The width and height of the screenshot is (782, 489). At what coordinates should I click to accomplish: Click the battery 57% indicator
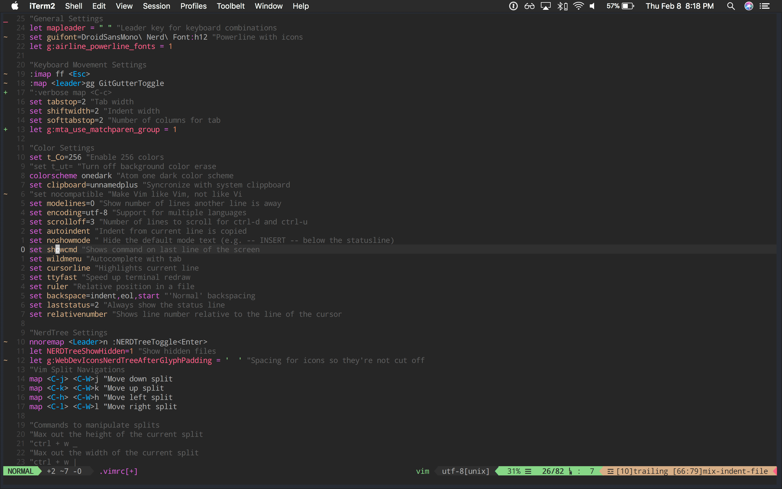pyautogui.click(x=620, y=6)
